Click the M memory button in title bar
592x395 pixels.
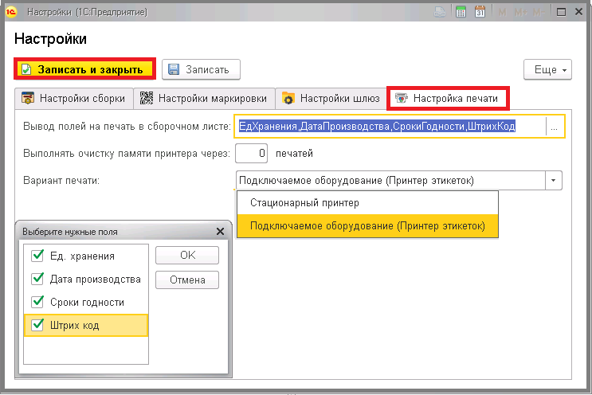(x=502, y=13)
